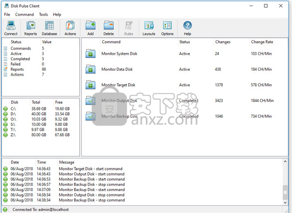Screen dimensions: 292x213
Task: Open the Layouts toolbar icon
Action: pos(149,28)
